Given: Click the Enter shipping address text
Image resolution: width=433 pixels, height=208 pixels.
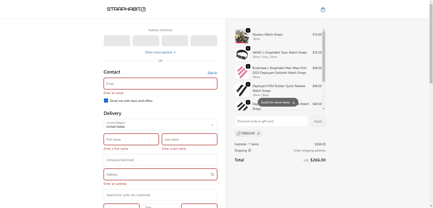Looking at the screenshot, I should pyautogui.click(x=310, y=150).
